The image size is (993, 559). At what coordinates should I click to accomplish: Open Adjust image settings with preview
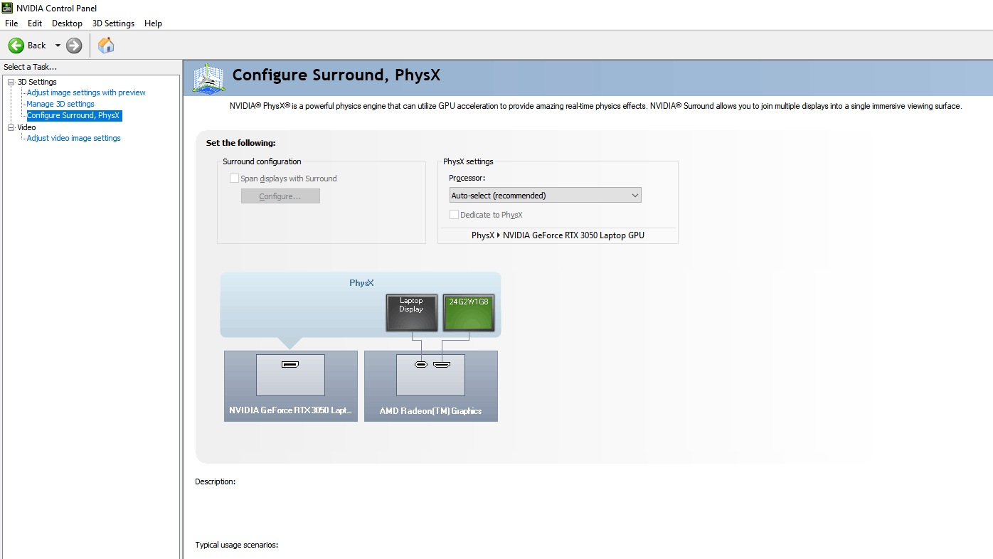(x=86, y=92)
